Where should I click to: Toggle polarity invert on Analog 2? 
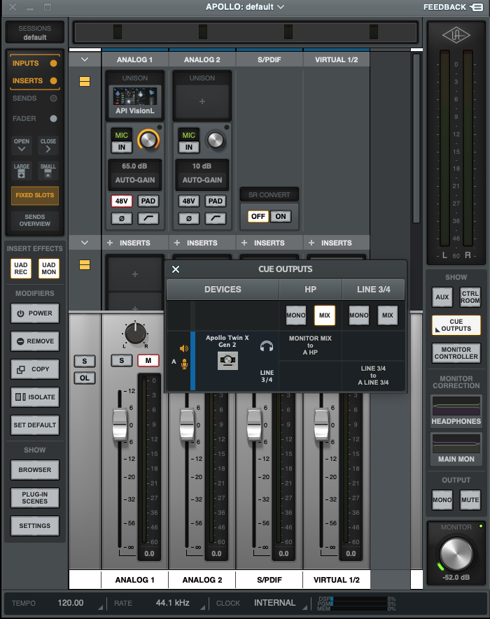tap(189, 218)
